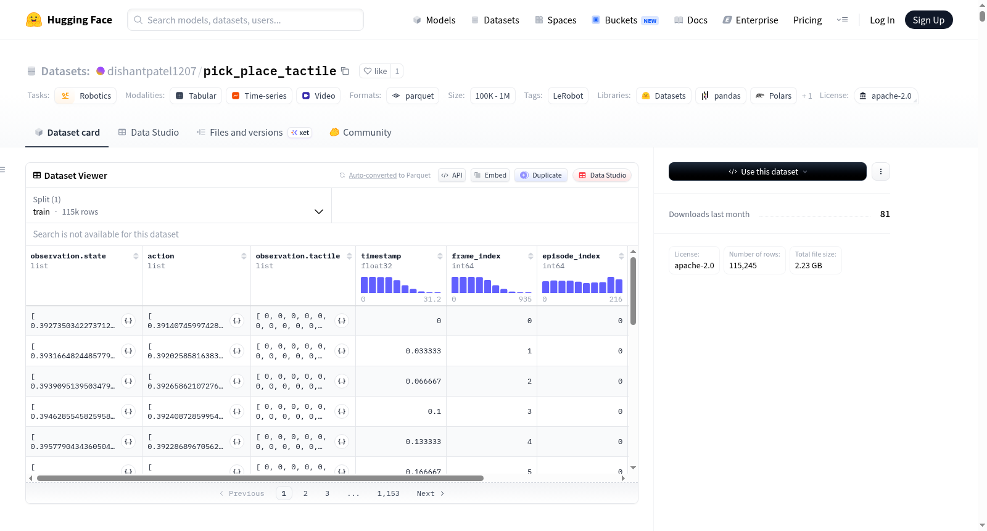Open the Split train dropdown
This screenshot has height=531, width=987.
coord(178,205)
